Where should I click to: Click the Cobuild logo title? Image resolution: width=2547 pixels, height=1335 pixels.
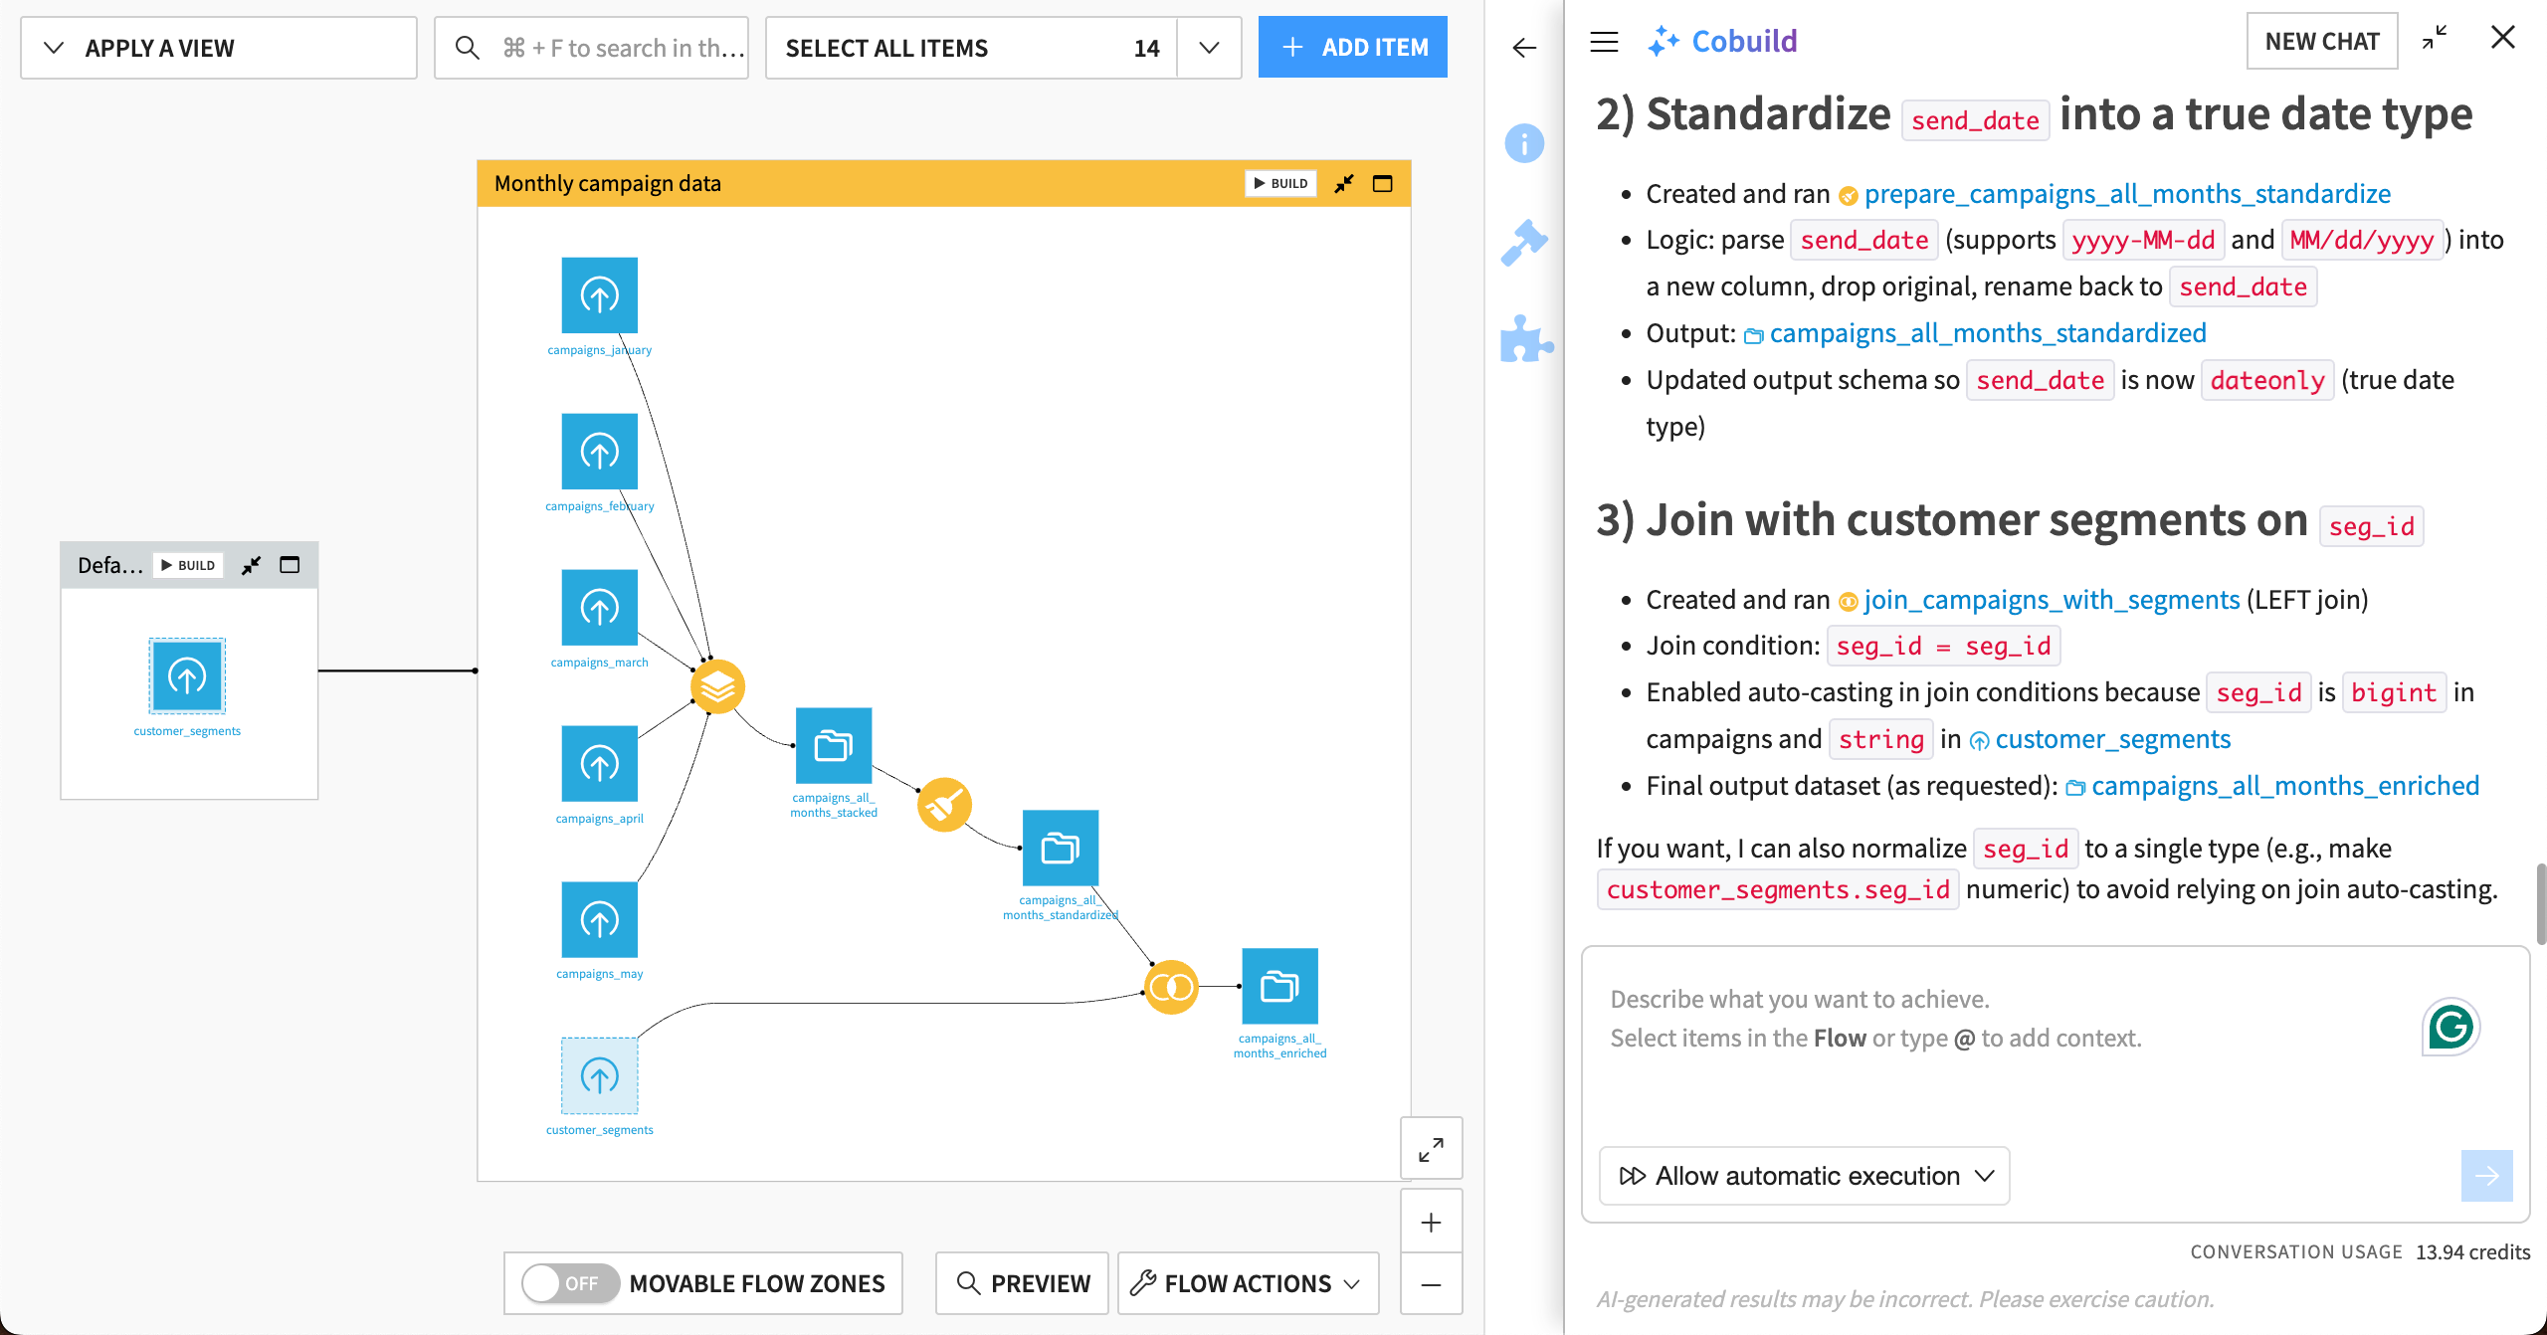1724,42
